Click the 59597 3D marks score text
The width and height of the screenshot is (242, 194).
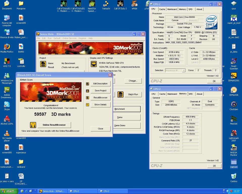click(x=52, y=114)
